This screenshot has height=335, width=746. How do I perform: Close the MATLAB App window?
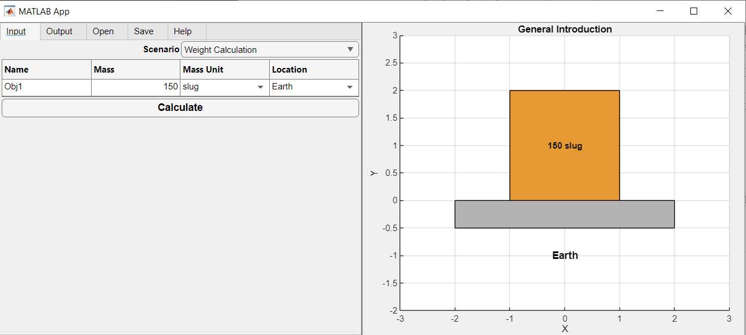tap(728, 10)
